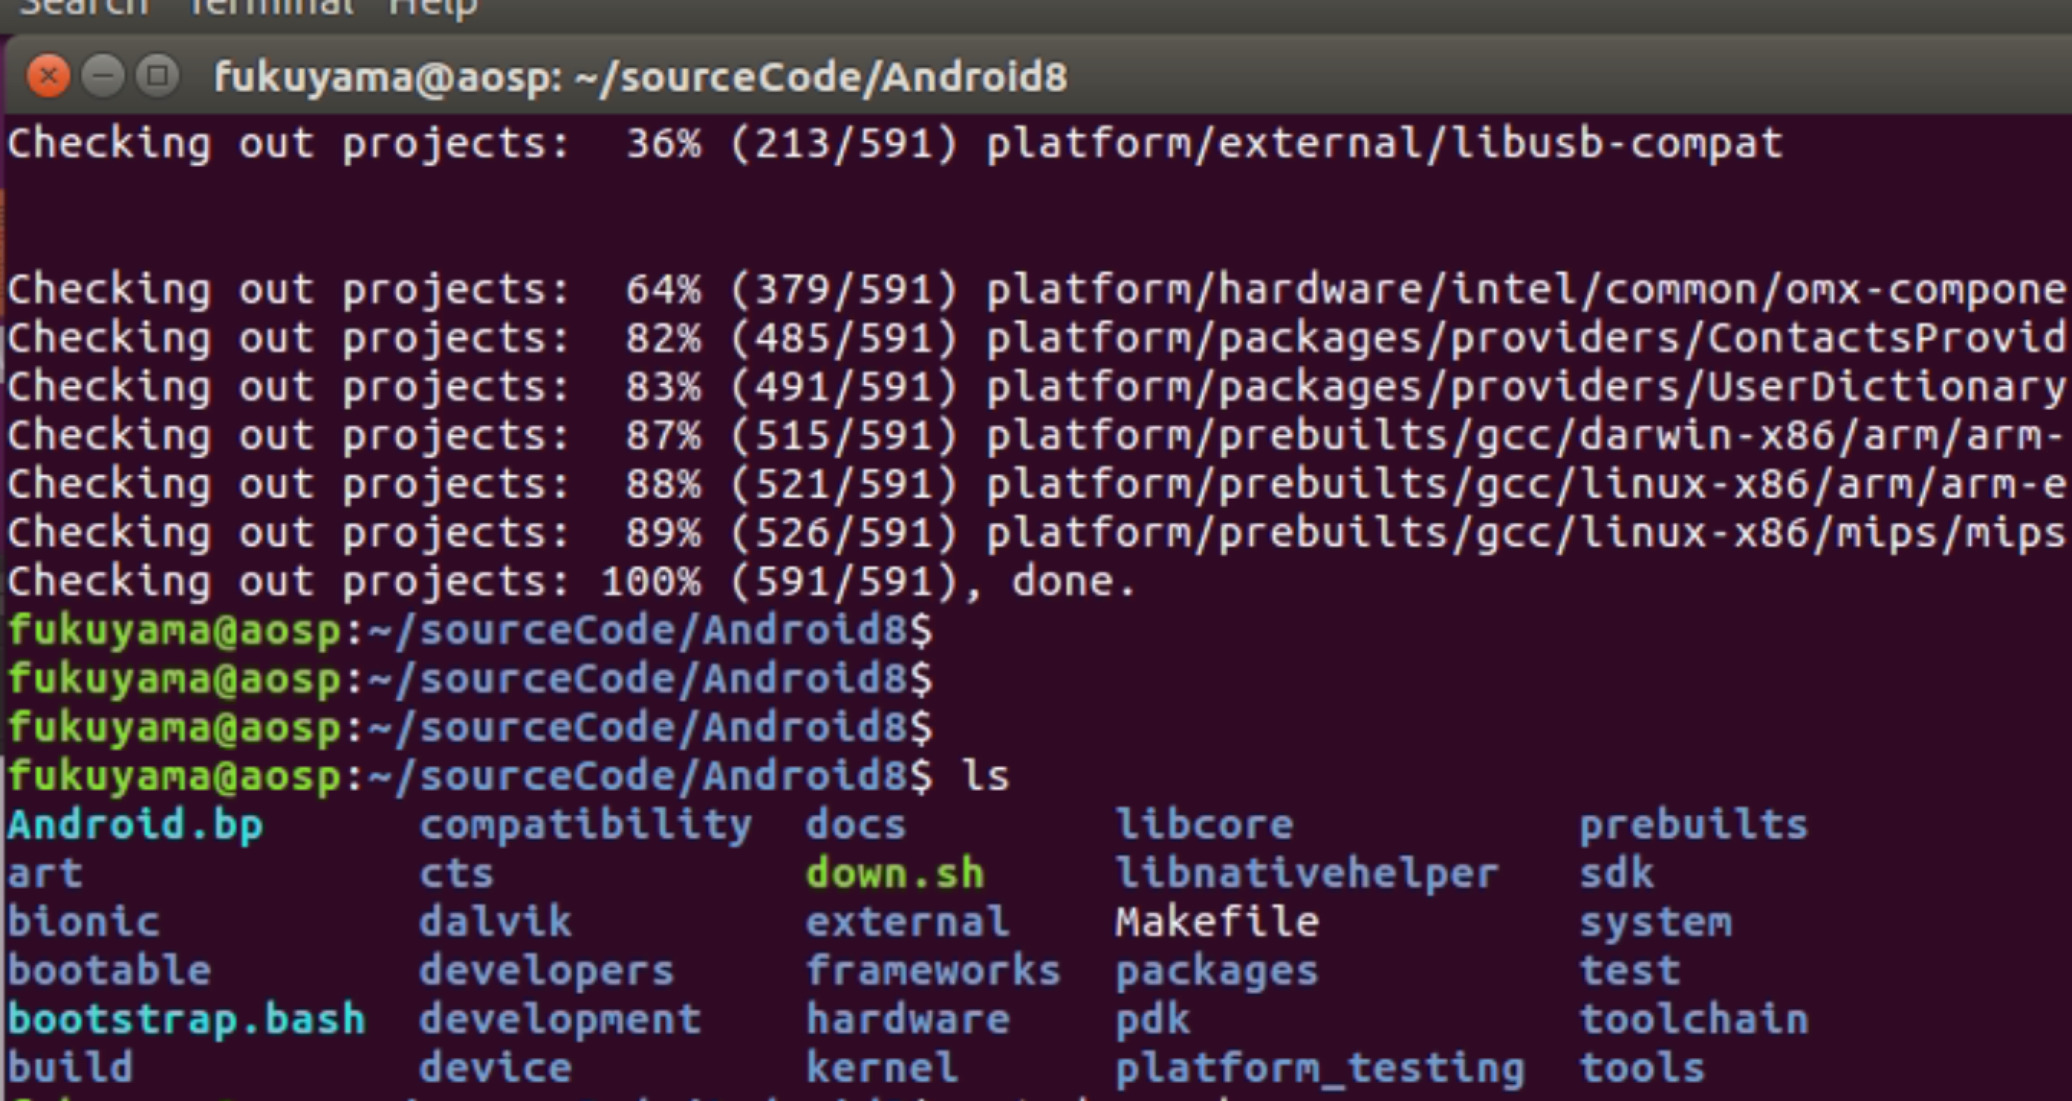Maximize the terminal using the title bar button

158,76
